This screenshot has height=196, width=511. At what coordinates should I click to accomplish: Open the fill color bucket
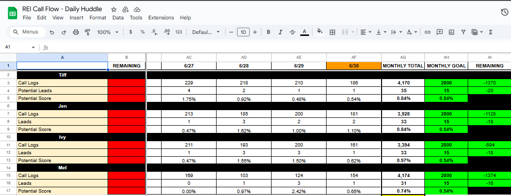point(320,32)
